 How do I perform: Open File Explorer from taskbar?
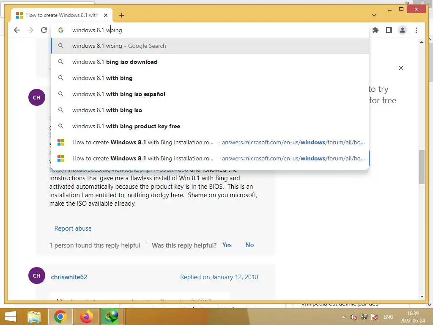point(34,317)
